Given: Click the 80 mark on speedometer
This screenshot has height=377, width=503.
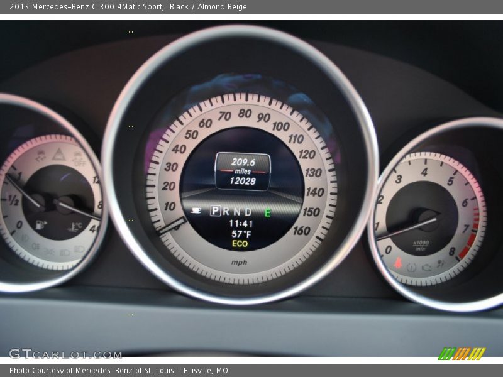Looking at the screenshot, I should coord(245,114).
